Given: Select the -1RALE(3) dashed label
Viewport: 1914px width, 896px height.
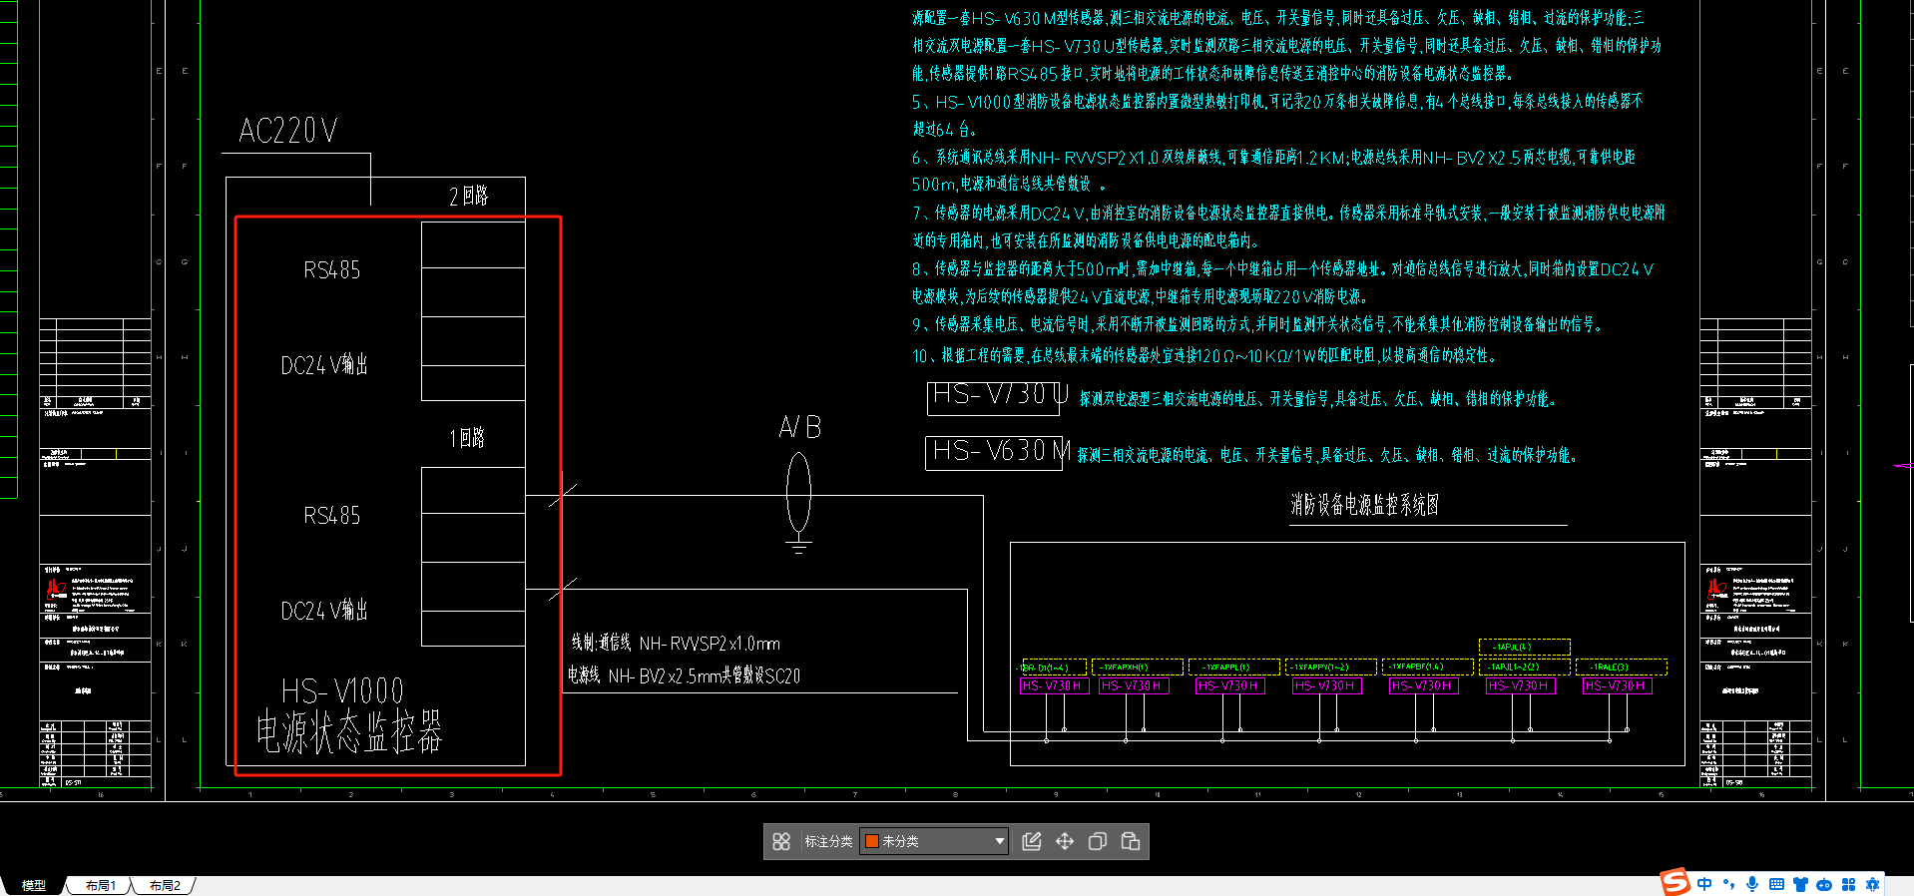Looking at the screenshot, I should pyautogui.click(x=1622, y=667).
